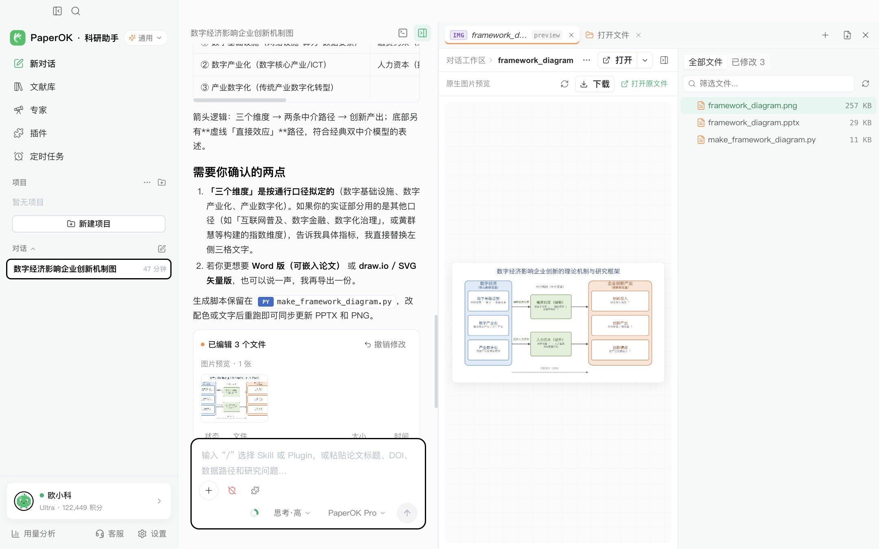Collapse the 对话 conversation list

(x=24, y=248)
